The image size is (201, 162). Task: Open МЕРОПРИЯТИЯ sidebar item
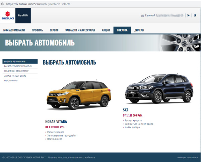click(11, 81)
